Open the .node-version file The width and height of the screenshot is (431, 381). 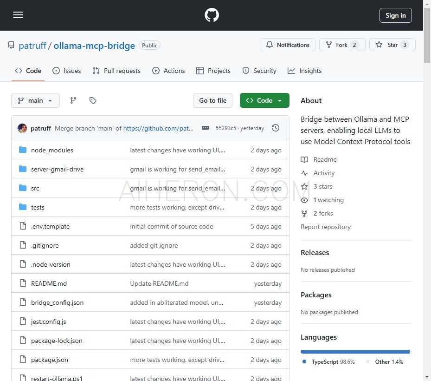51,264
